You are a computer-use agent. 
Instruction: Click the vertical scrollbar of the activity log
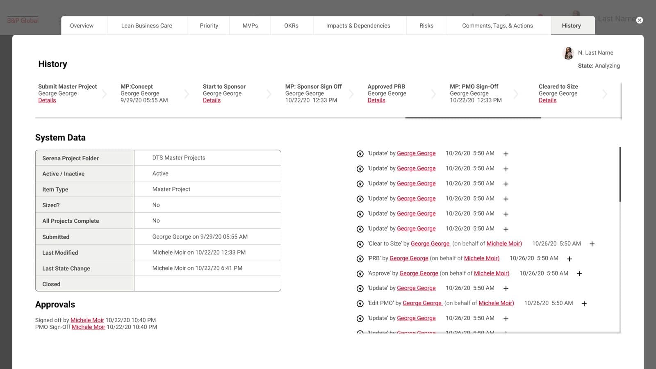click(620, 174)
